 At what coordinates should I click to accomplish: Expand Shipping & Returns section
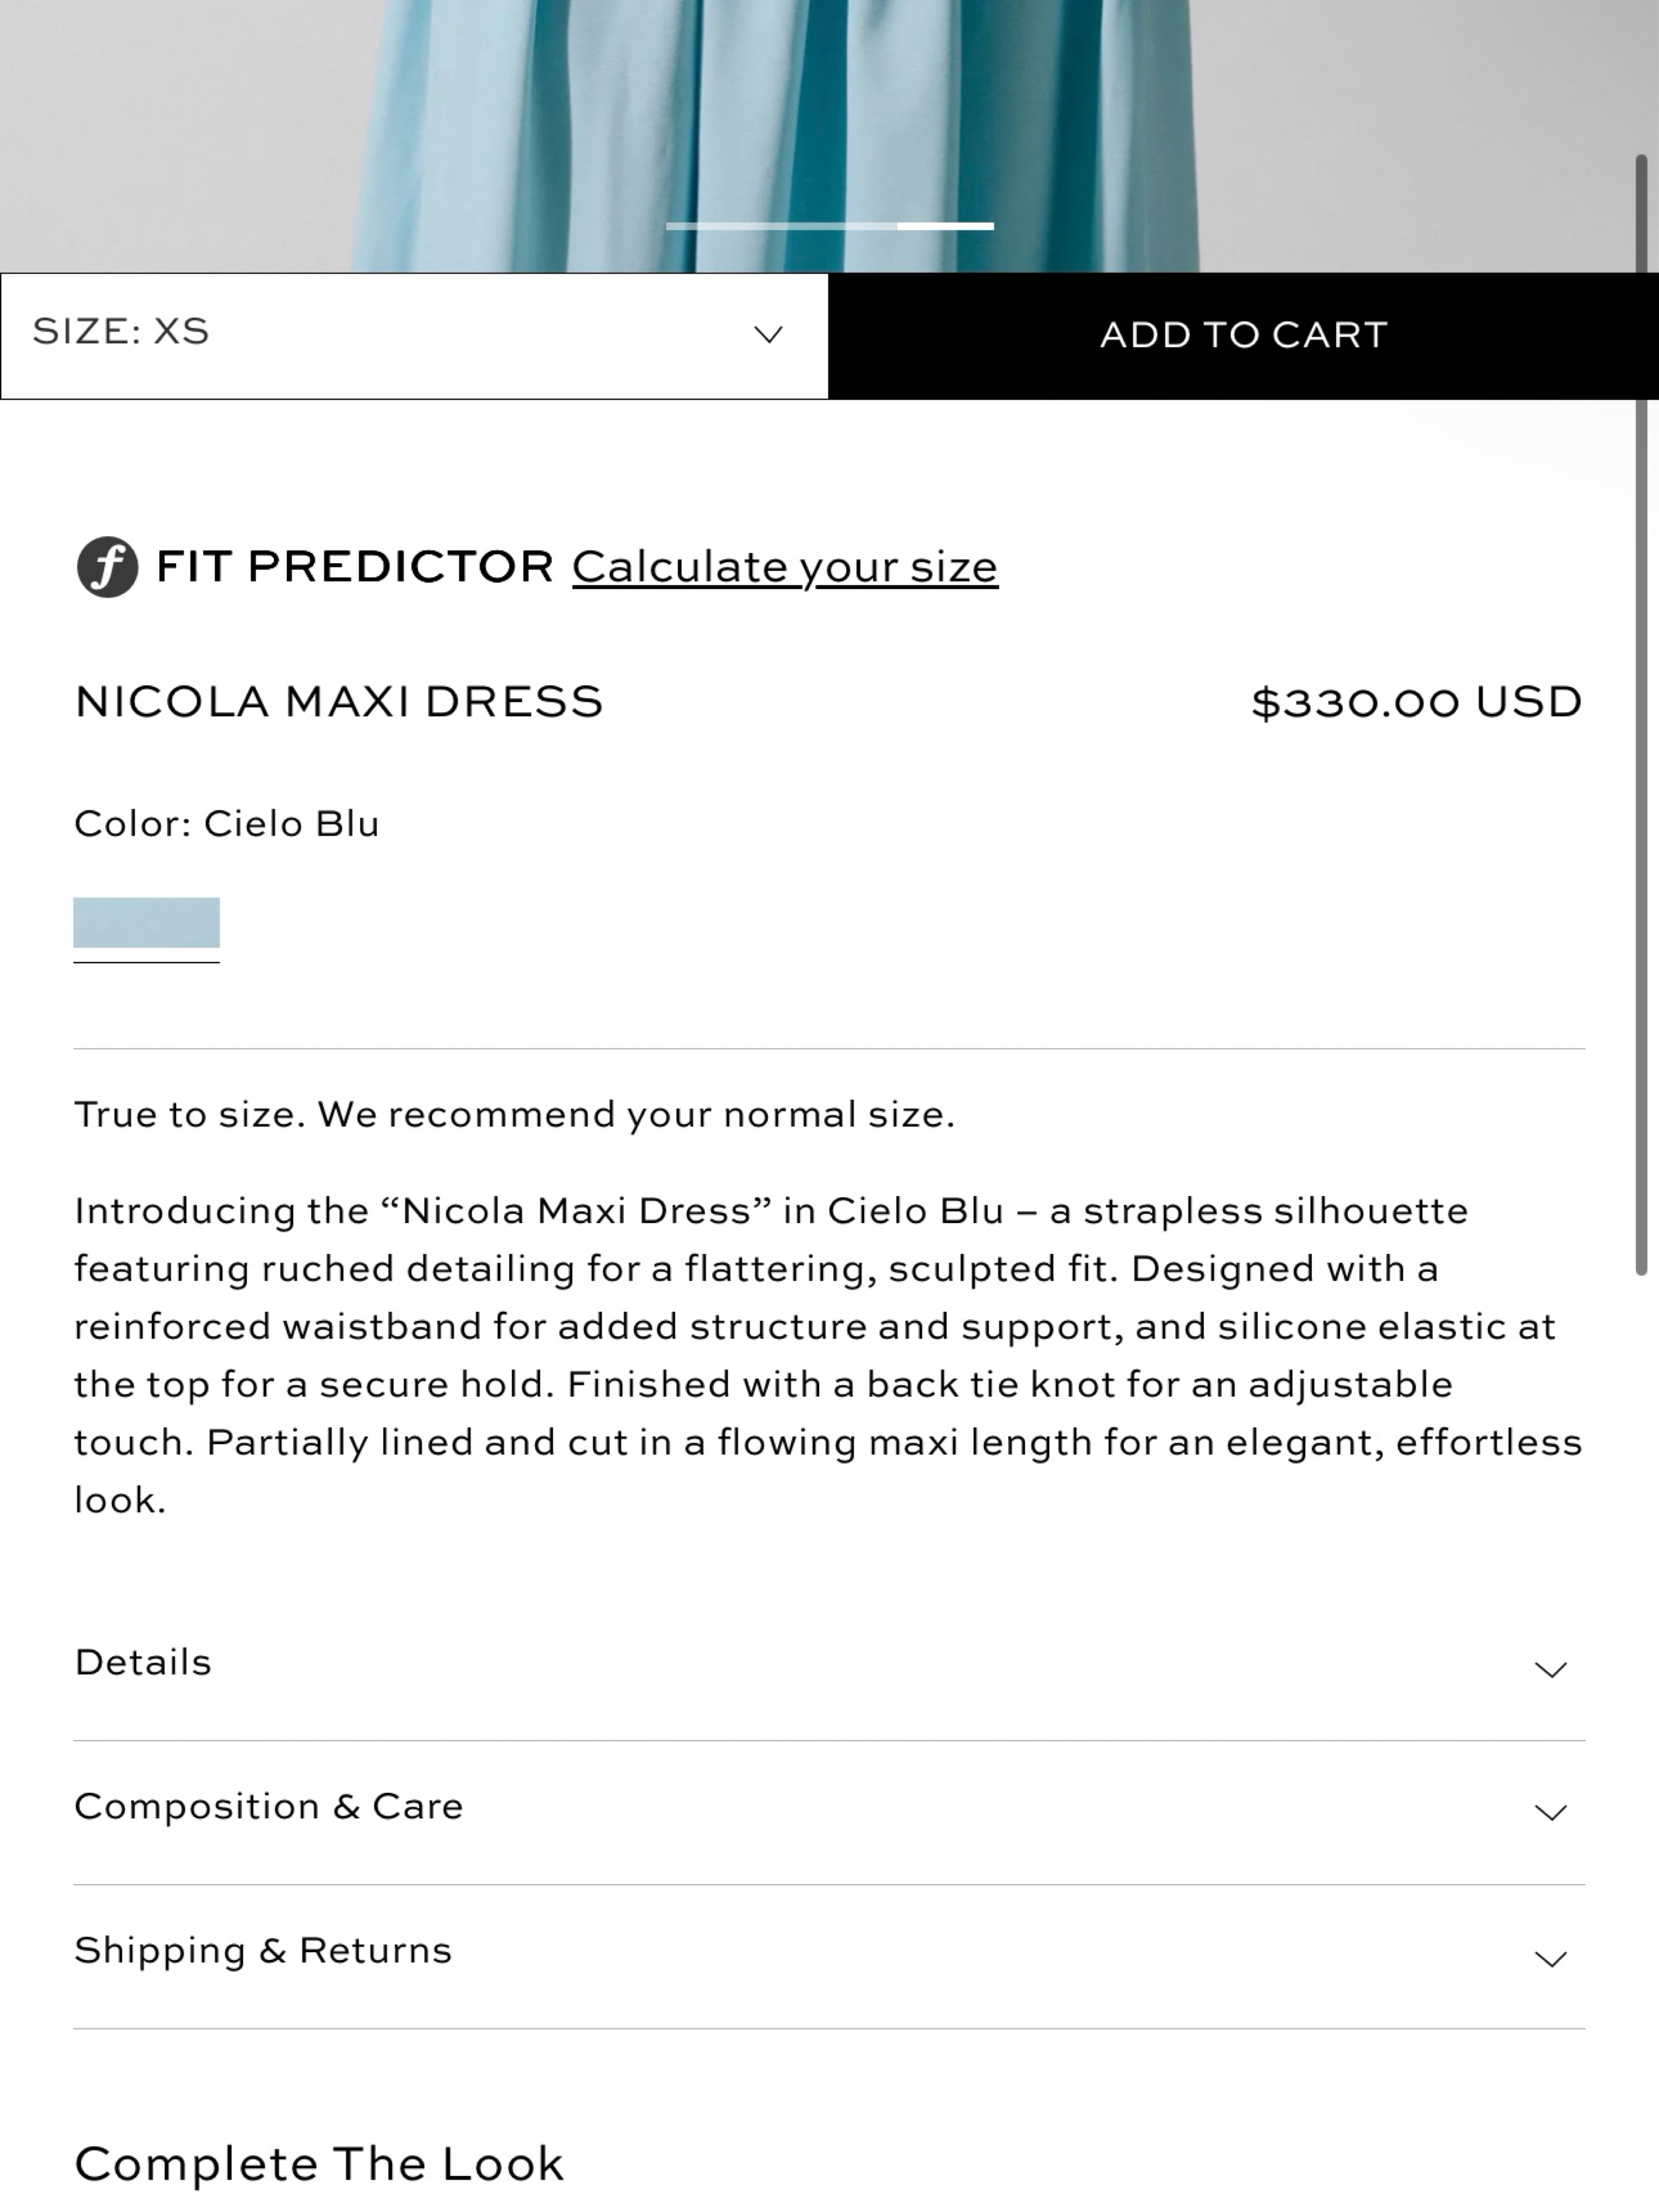tap(829, 1955)
